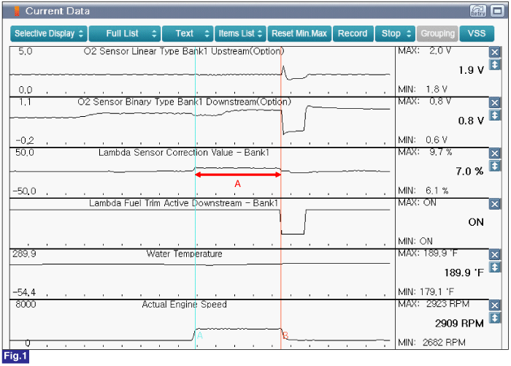
Task: Click the ON current value
Action: (476, 222)
